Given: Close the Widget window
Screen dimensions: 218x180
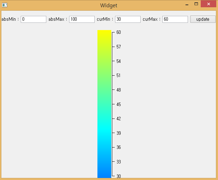Looking at the screenshot, I should (209, 4).
